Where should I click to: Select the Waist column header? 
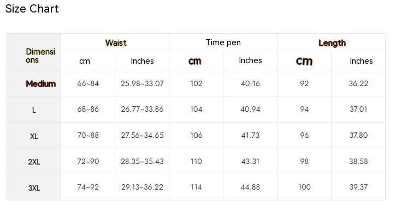click(116, 43)
